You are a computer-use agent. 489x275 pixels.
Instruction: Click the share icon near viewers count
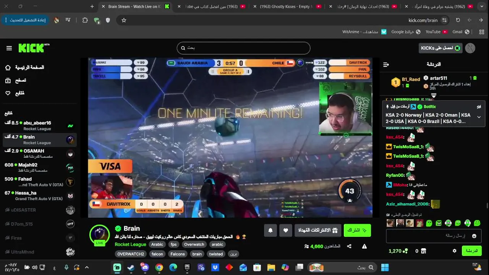349,246
